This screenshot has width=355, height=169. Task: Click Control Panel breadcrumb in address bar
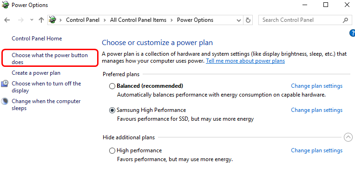pos(83,20)
